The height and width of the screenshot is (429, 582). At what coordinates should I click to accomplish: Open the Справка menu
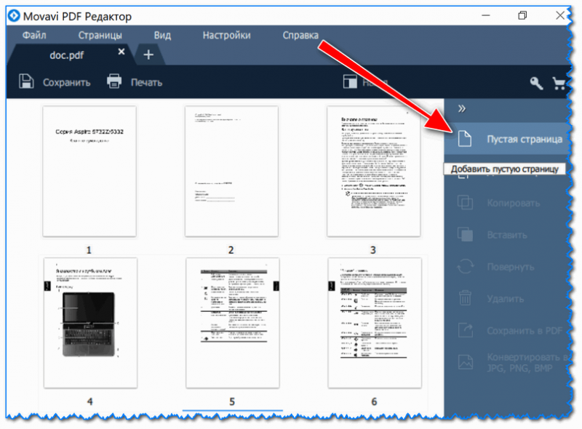(x=300, y=35)
